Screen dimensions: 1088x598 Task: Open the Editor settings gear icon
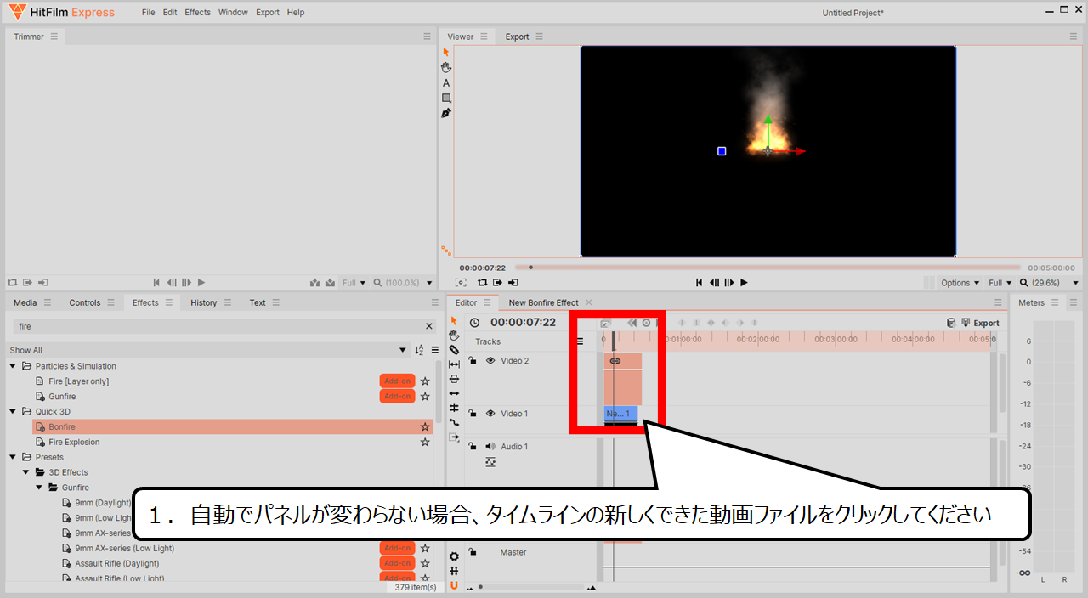click(454, 556)
